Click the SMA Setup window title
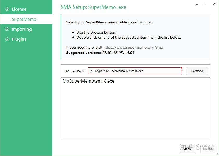Screen dimensions: 219x156 point(93,7)
